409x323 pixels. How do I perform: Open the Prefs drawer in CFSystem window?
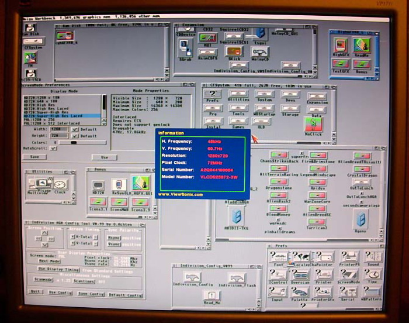click(213, 94)
